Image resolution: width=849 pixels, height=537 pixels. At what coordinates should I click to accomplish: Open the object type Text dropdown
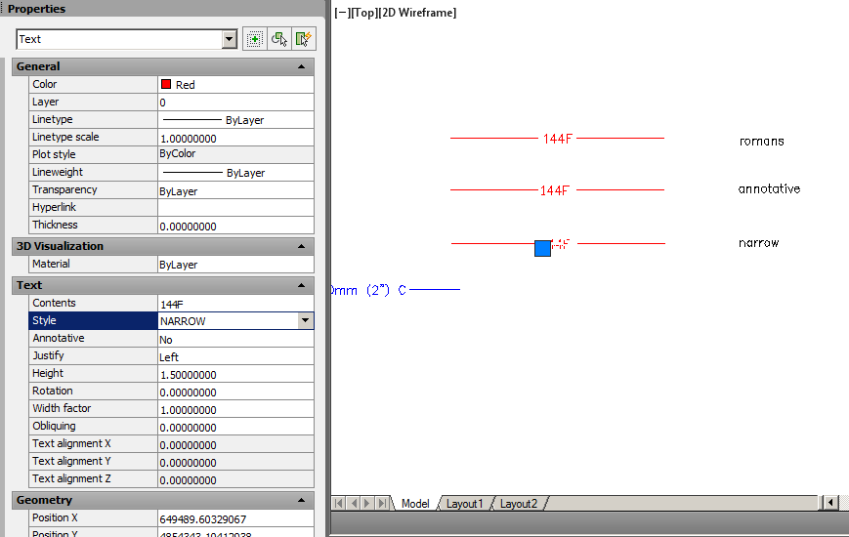click(x=229, y=39)
